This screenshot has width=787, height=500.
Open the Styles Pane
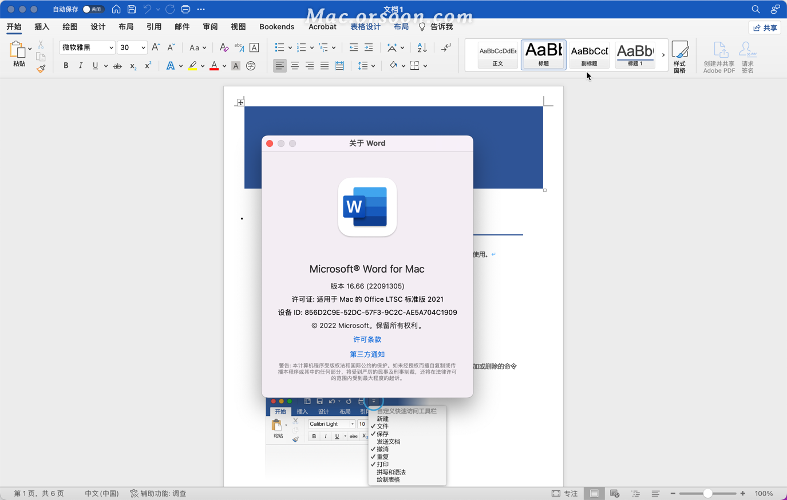click(679, 57)
